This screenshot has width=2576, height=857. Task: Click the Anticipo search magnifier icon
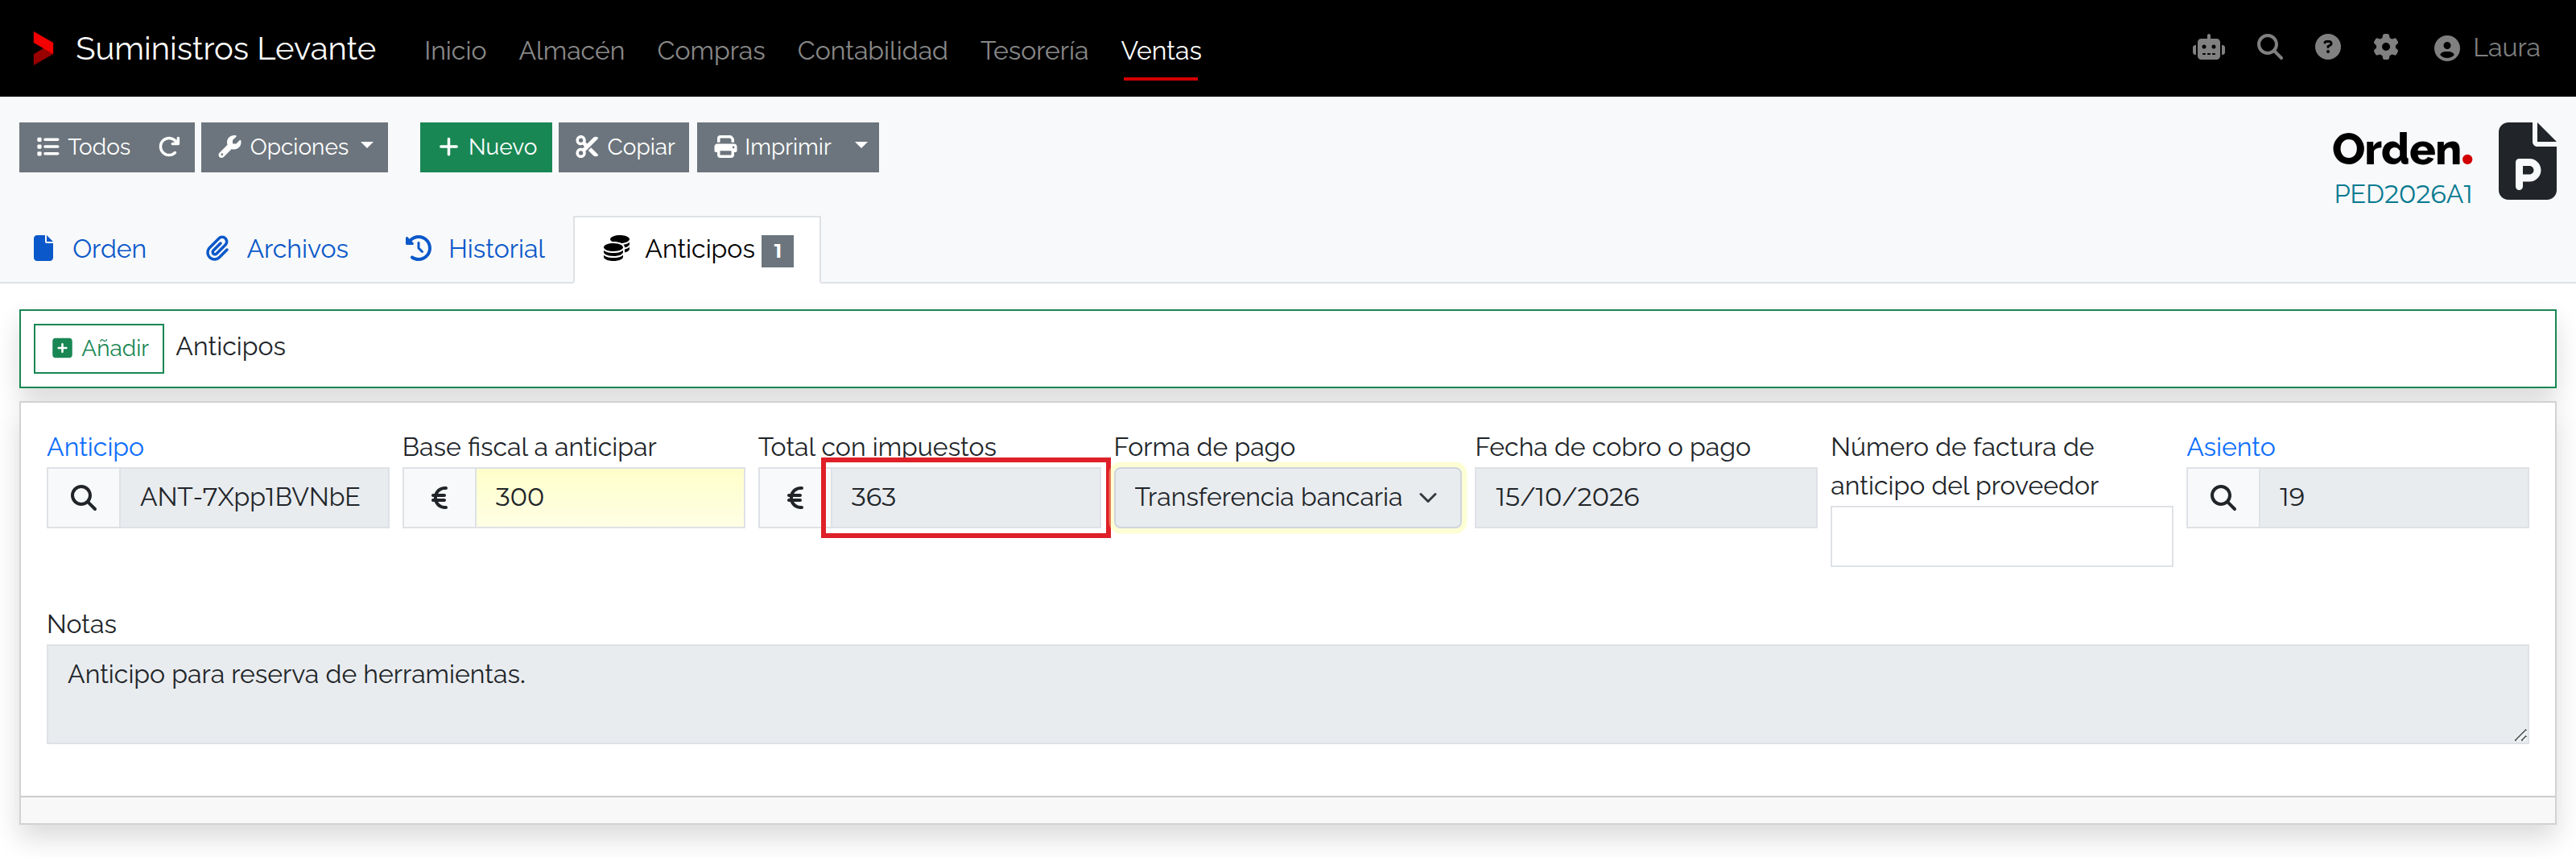coord(84,498)
